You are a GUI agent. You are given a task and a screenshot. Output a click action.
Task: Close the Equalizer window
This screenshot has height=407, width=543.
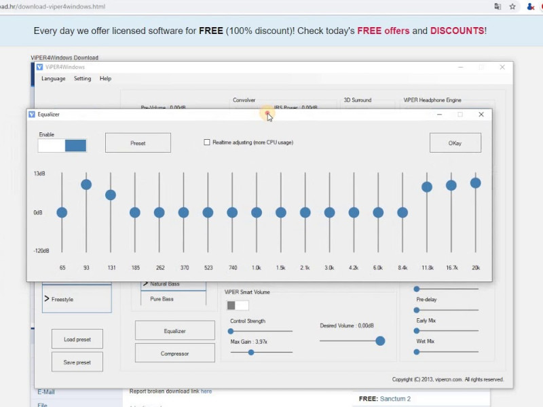pos(481,114)
